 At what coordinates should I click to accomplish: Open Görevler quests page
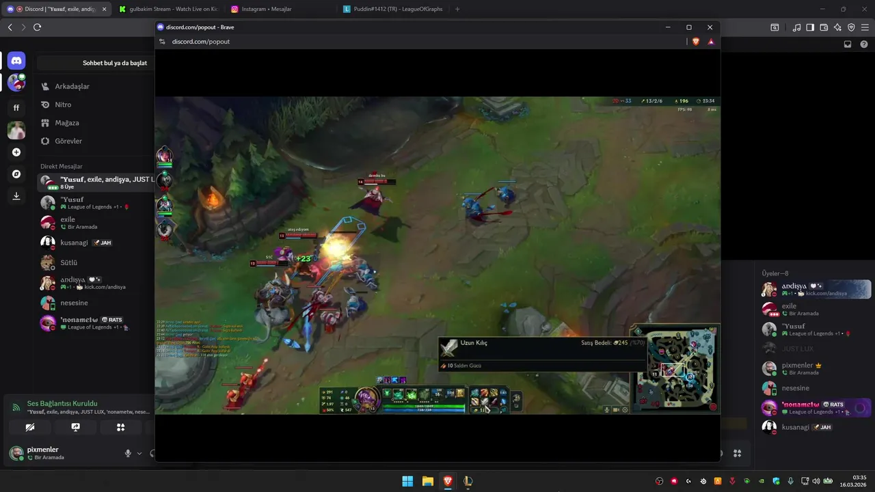(96, 141)
